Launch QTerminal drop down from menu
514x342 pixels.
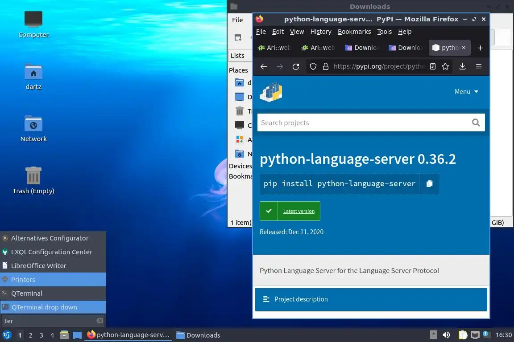coord(53,307)
